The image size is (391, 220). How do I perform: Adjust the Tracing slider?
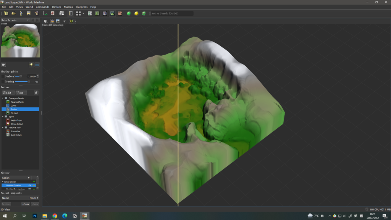coord(29,82)
